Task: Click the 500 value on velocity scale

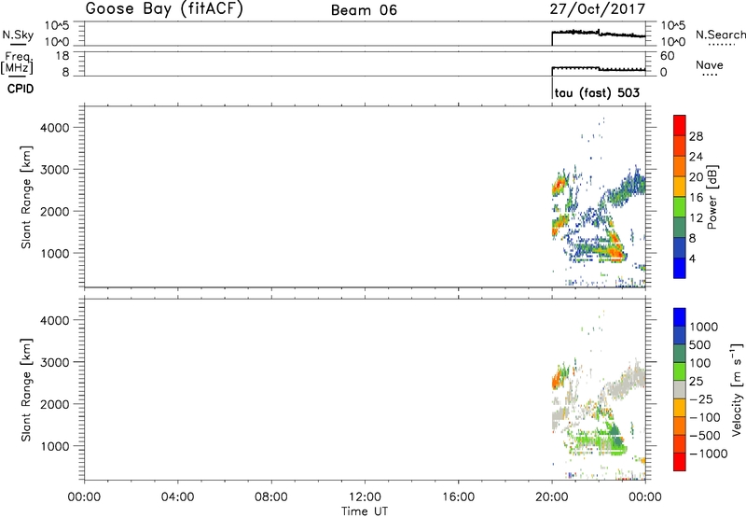Action: [700, 345]
